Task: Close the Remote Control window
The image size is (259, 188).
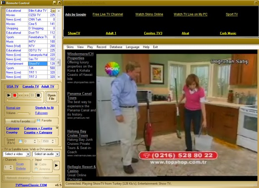Action: 60,3
